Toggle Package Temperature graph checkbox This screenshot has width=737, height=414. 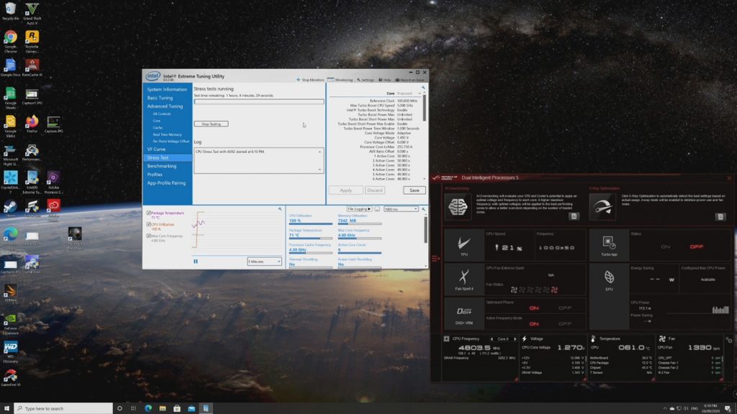[x=149, y=213]
